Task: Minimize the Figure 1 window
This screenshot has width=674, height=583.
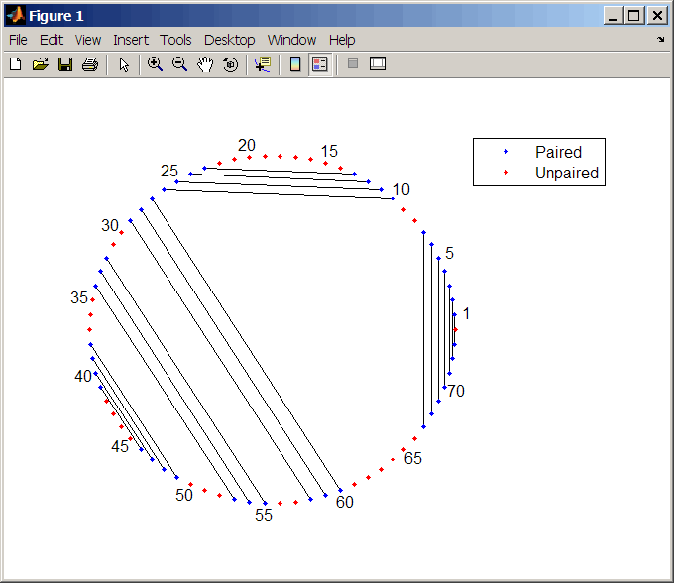Action: coord(613,16)
